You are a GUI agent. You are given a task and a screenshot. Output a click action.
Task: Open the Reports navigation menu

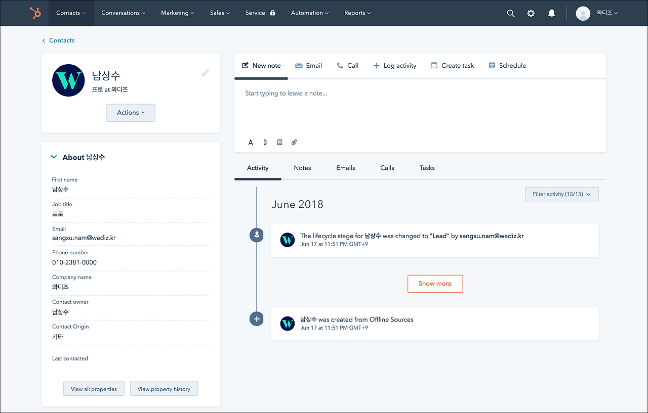tap(357, 13)
